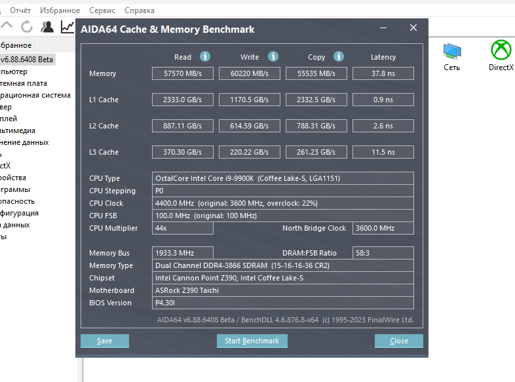Select the tree item ending 'плей'
Screen dimensions: 515x382
coord(9,119)
